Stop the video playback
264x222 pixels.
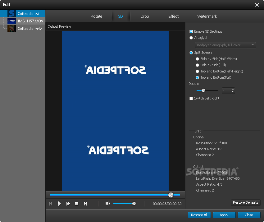pyautogui.click(x=77, y=204)
